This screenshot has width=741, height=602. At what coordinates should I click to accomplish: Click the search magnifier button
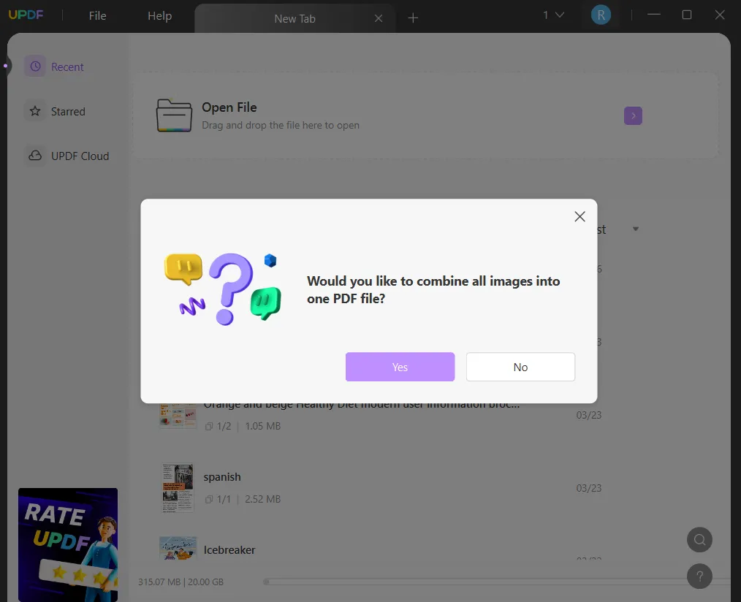point(699,540)
